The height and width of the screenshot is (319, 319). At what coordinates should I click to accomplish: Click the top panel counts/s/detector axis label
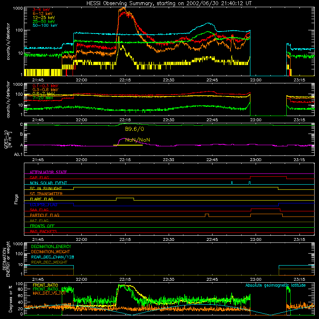click(8, 41)
